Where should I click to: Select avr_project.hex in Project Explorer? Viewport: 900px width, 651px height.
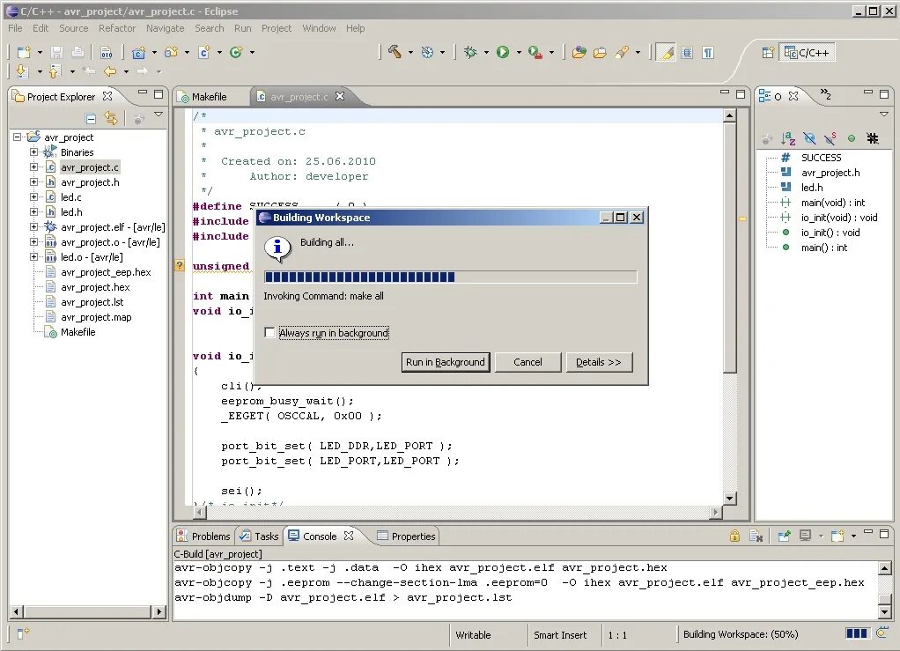(95, 287)
